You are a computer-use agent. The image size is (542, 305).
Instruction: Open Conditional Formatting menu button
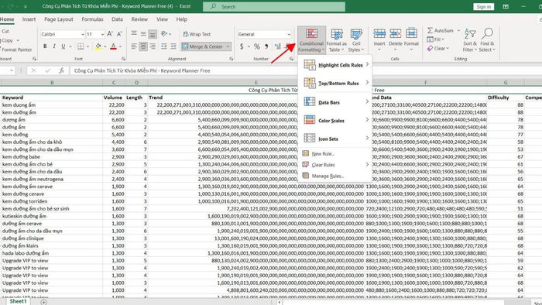pos(311,40)
